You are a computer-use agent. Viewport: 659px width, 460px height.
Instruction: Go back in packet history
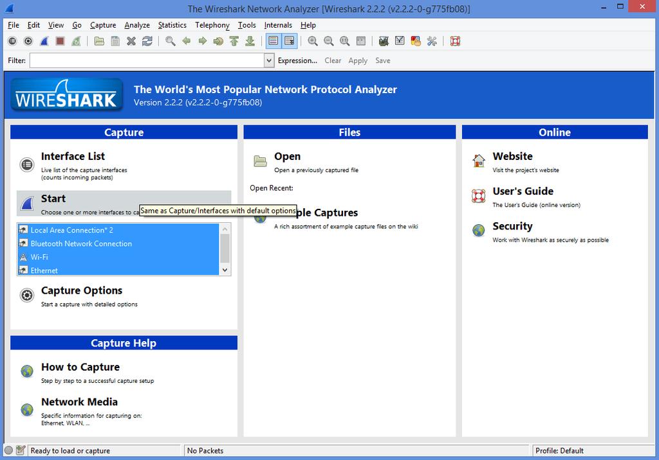[186, 41]
